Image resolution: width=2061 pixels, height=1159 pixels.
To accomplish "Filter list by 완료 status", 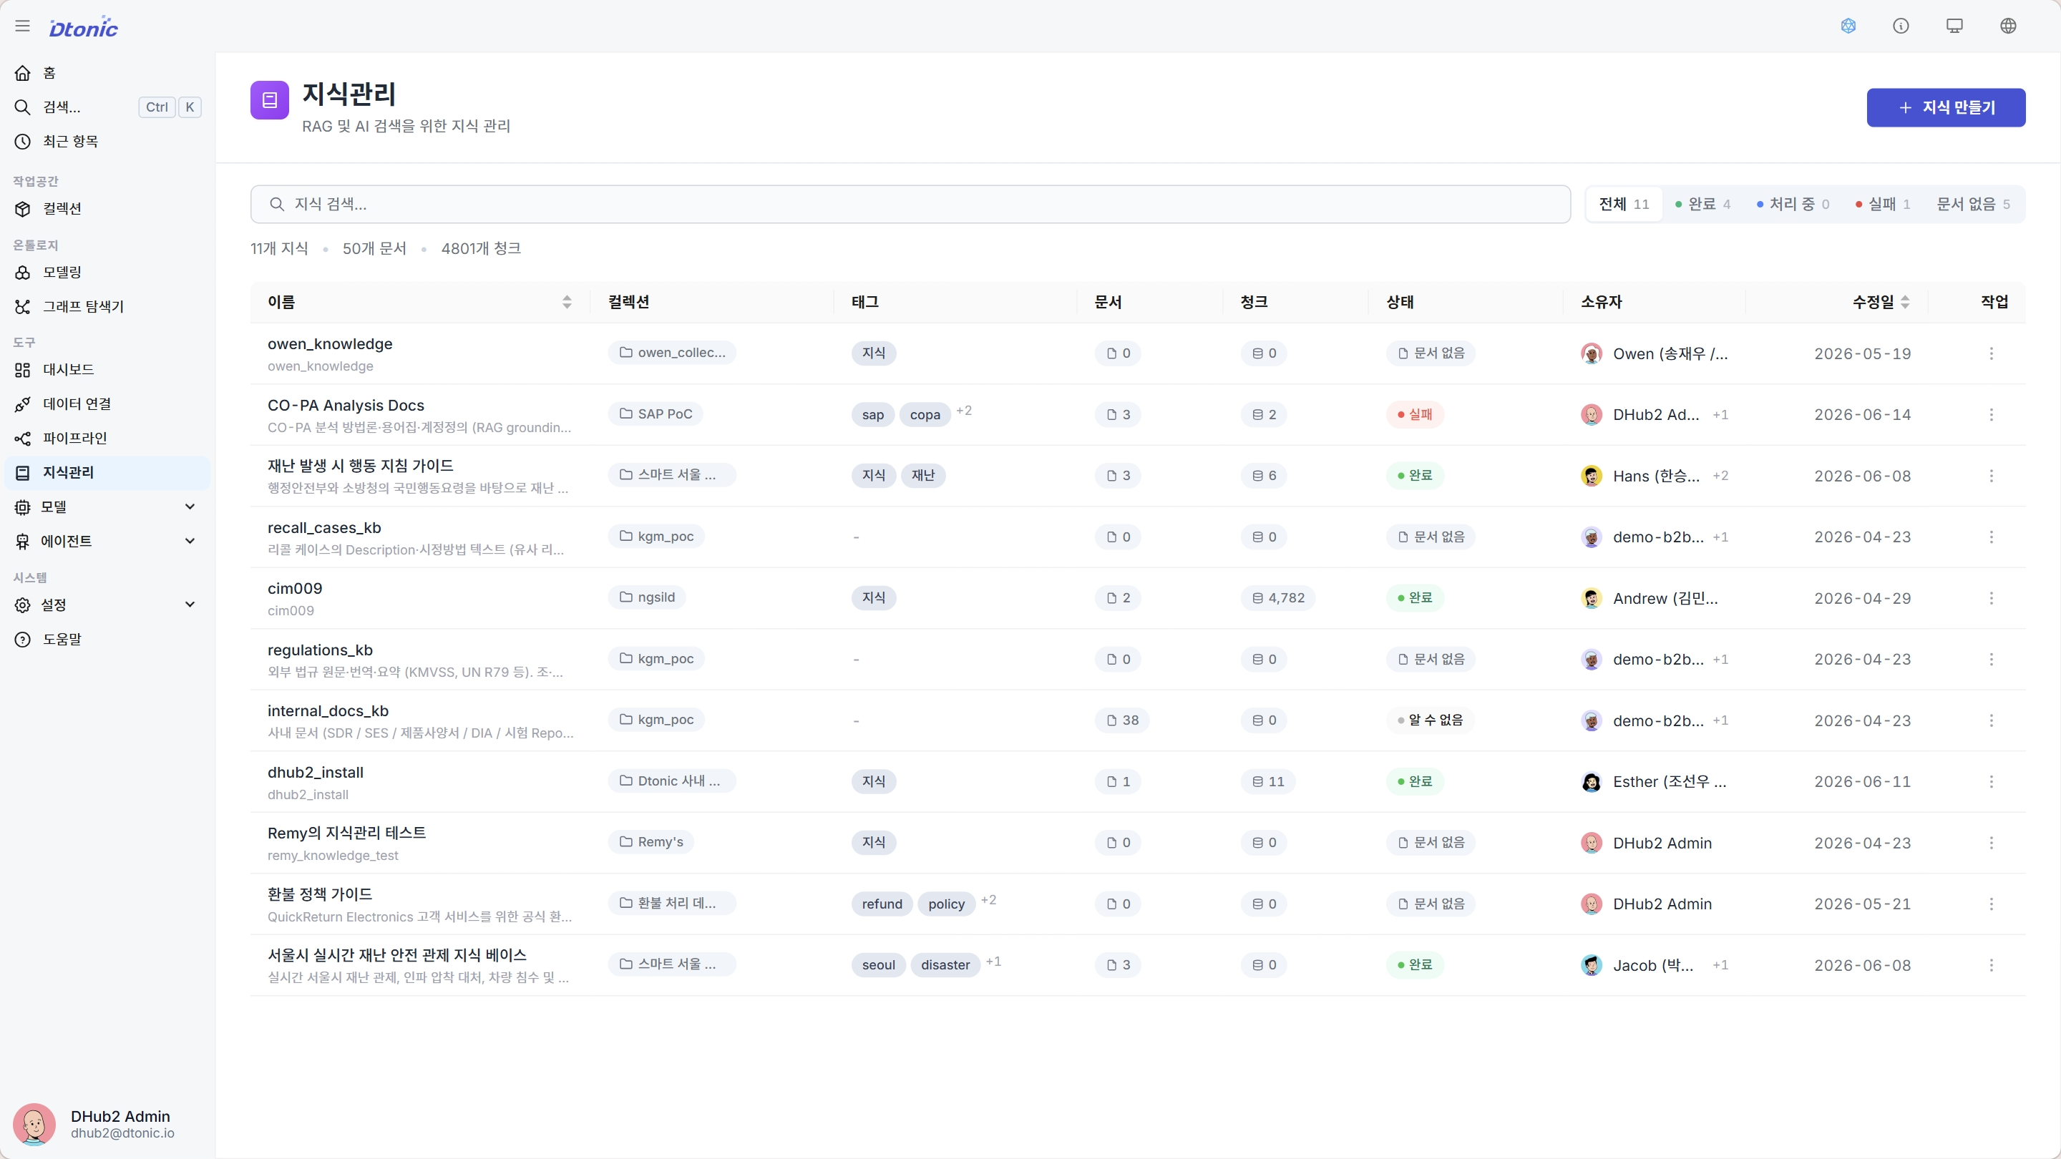I will (x=1702, y=205).
